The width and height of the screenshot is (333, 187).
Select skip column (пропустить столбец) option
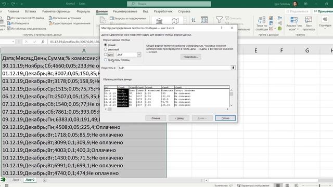pyautogui.click(x=106, y=60)
